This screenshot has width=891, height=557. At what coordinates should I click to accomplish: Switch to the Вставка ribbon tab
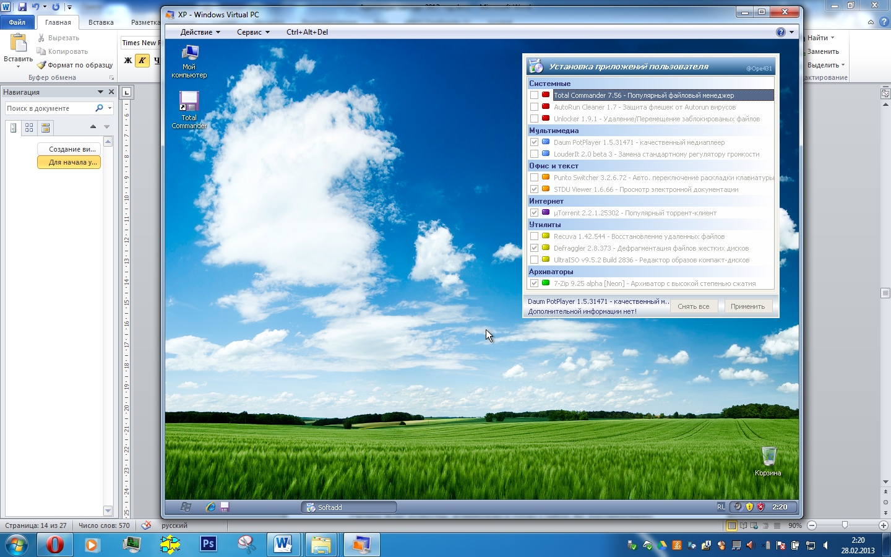point(101,22)
